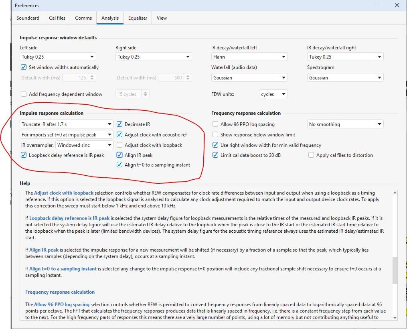The height and width of the screenshot is (329, 407).
Task: Open the Cal files tab
Action: 57,18
